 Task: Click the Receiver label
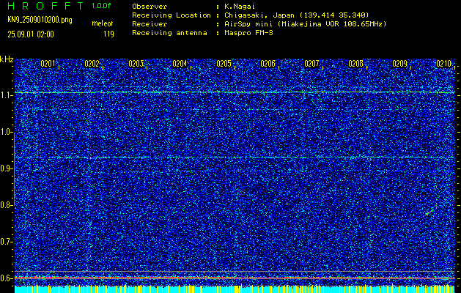click(x=150, y=23)
